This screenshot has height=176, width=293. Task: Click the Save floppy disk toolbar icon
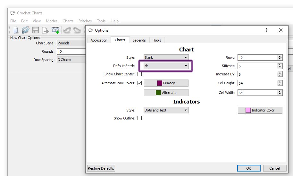(x=36, y=30)
